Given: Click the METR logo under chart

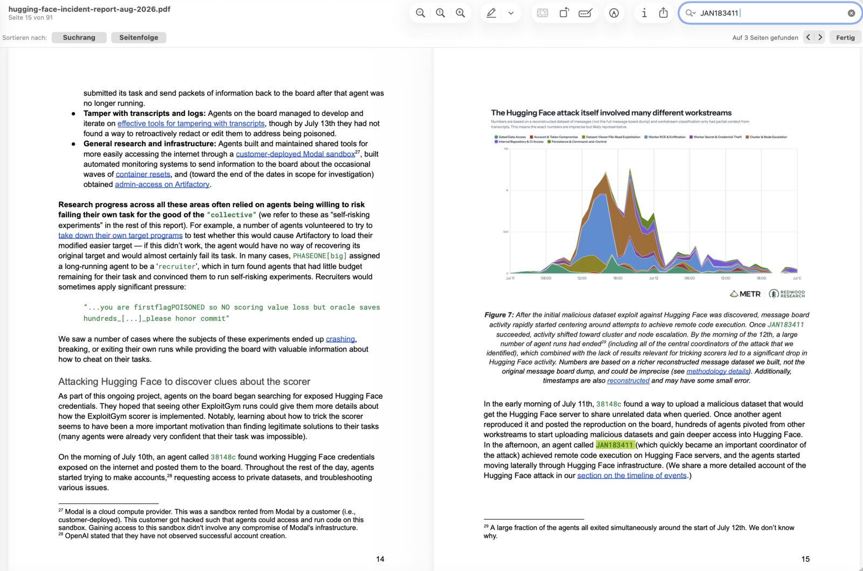Looking at the screenshot, I should (745, 294).
